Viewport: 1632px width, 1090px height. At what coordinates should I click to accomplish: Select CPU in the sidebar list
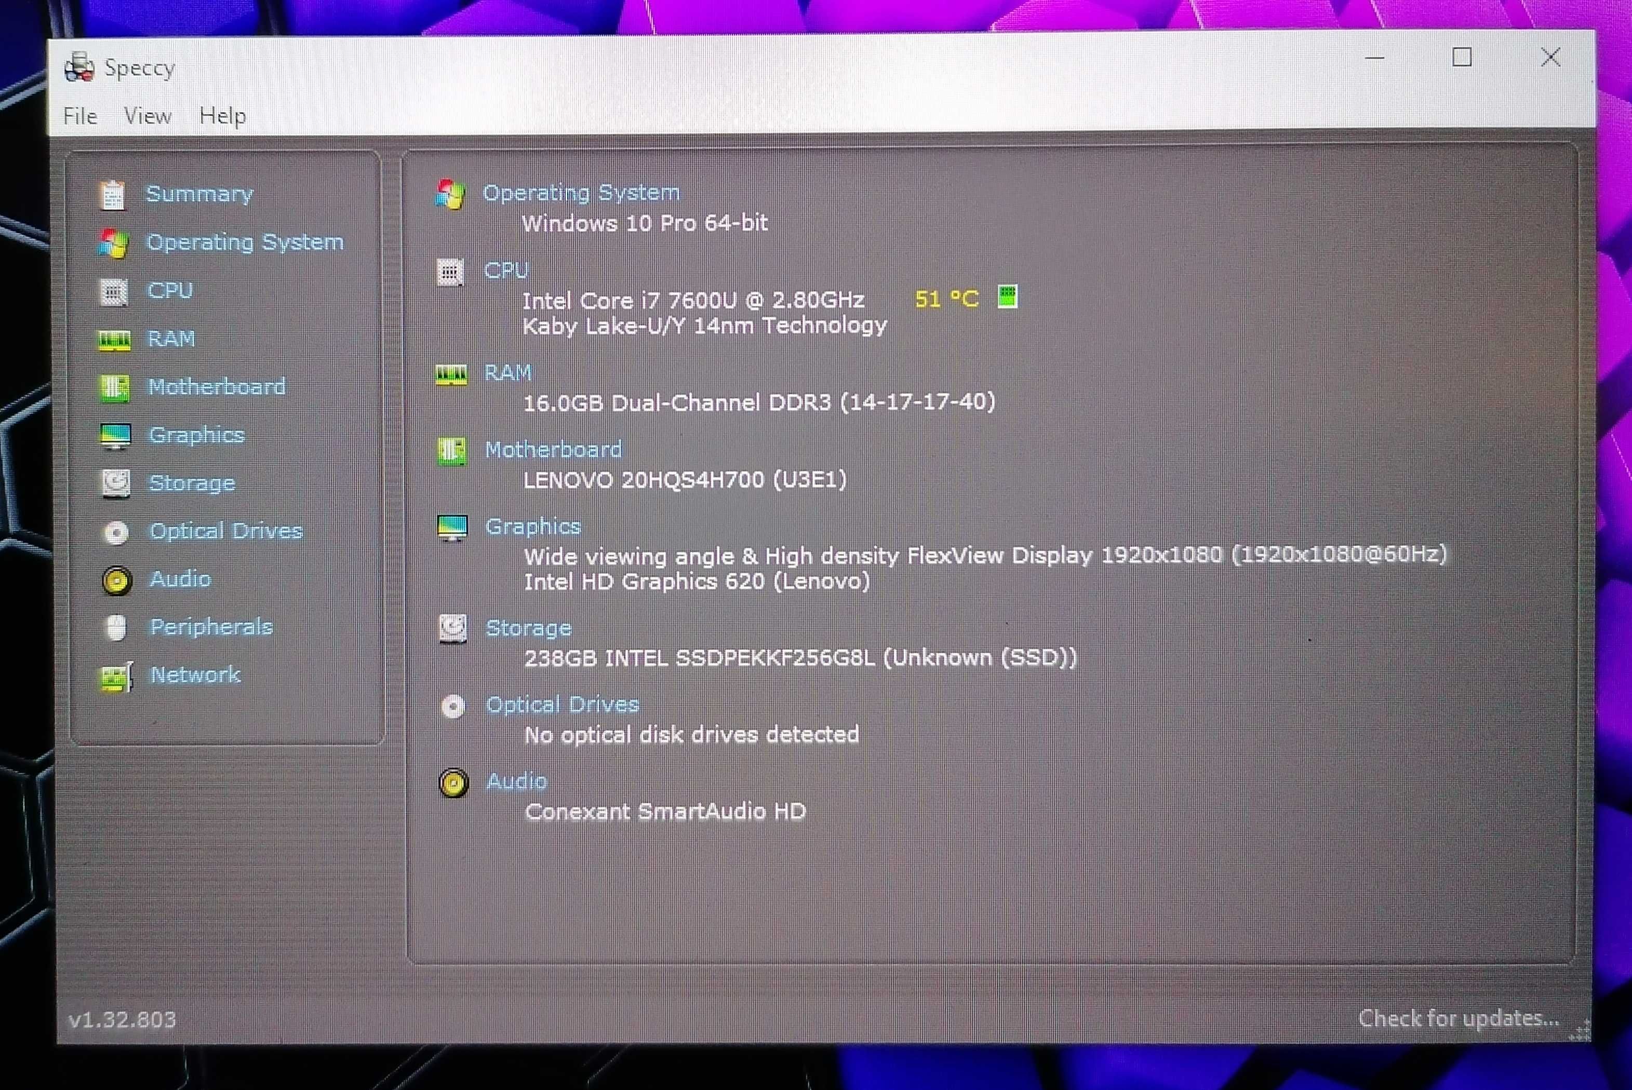(170, 291)
